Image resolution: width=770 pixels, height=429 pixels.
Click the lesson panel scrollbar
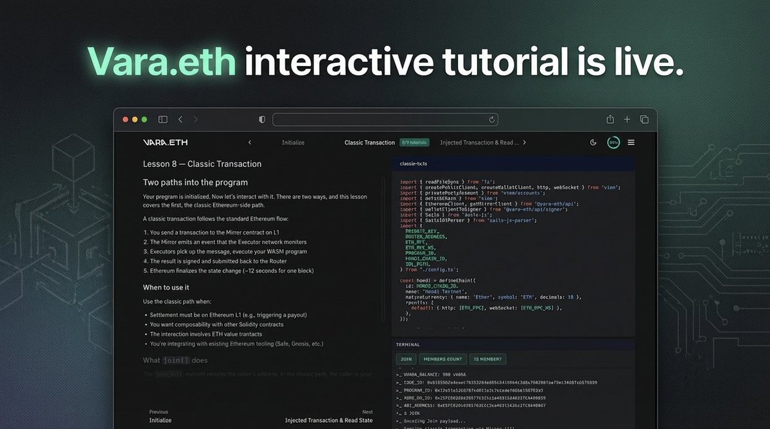[x=383, y=250]
